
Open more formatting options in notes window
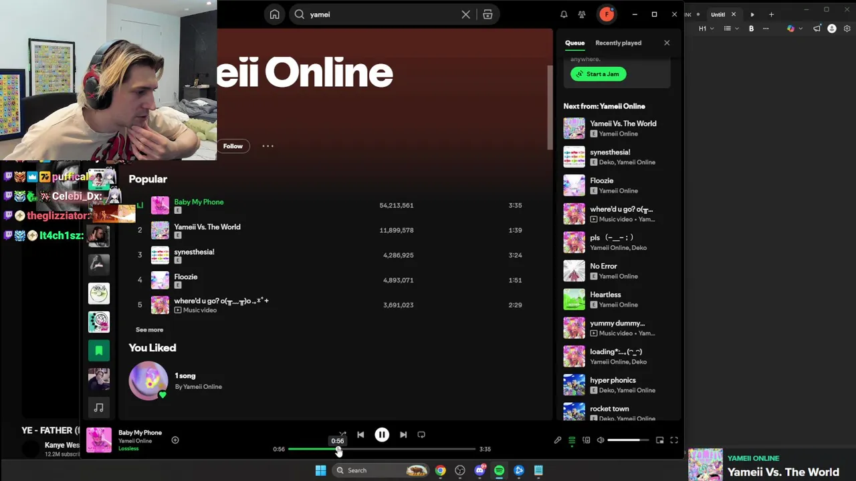pyautogui.click(x=766, y=29)
